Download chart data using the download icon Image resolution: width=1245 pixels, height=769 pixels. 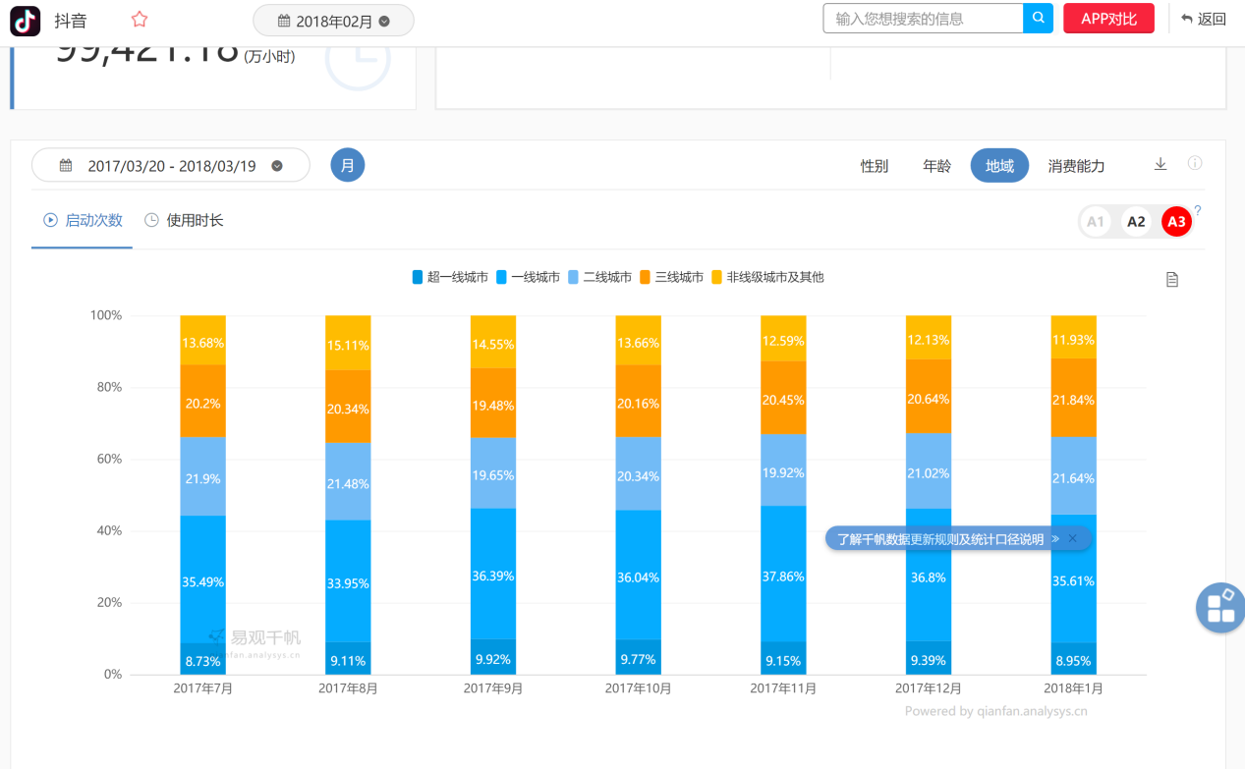pyautogui.click(x=1160, y=164)
